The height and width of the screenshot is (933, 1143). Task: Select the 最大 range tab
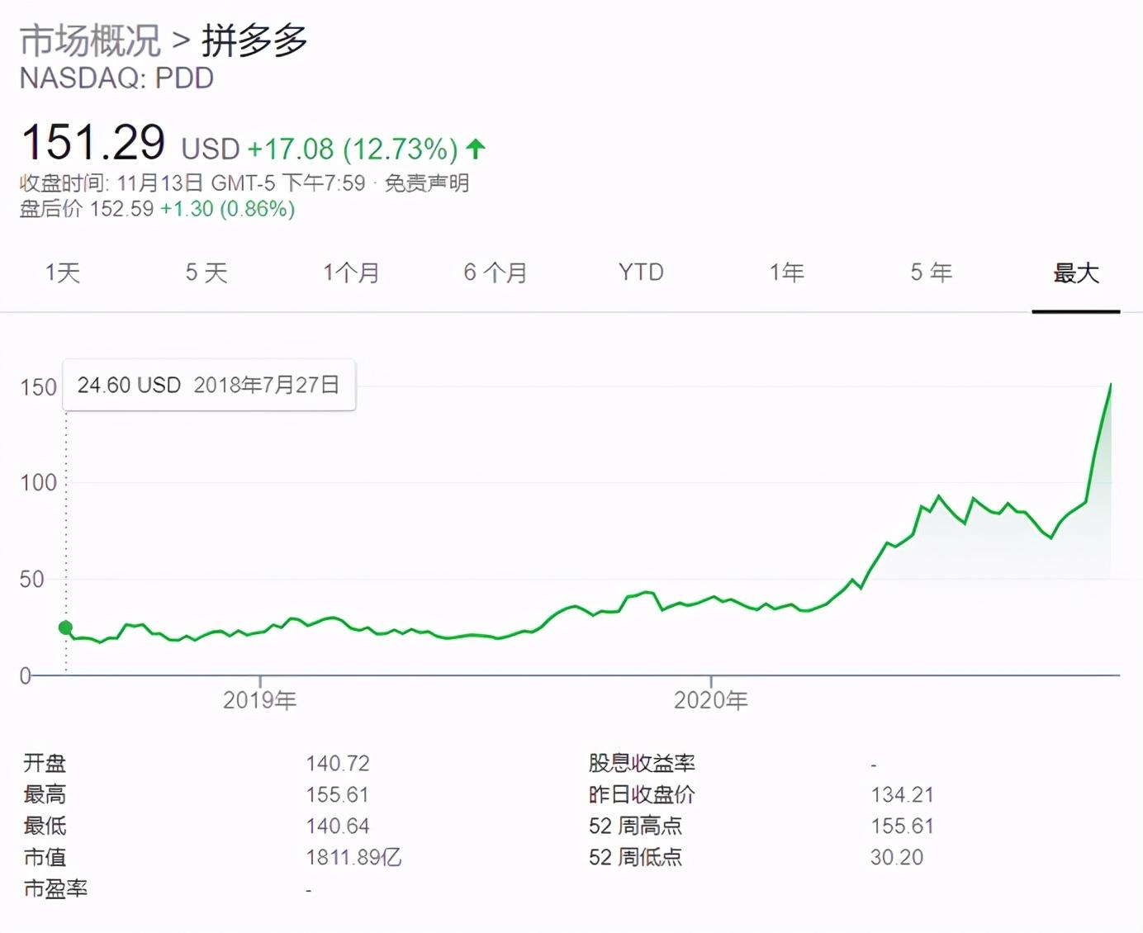(1075, 272)
